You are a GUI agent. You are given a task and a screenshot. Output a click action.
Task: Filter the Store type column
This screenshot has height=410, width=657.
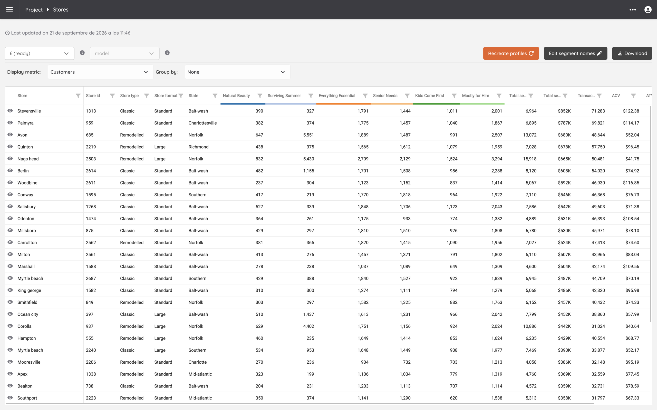146,96
